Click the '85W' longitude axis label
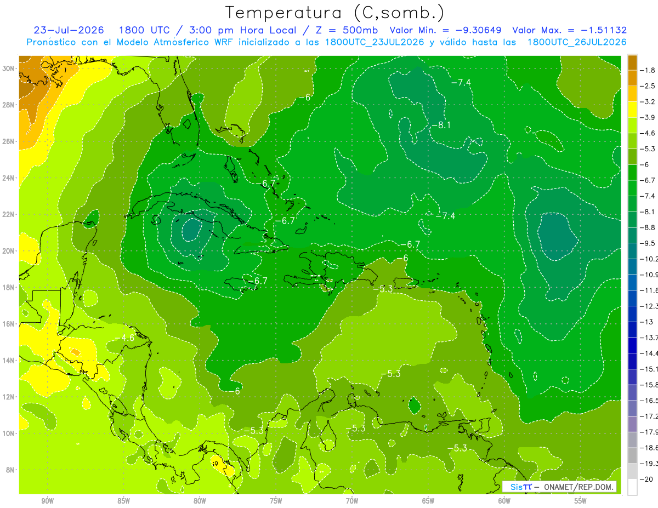This screenshot has width=658, height=508. 123,501
